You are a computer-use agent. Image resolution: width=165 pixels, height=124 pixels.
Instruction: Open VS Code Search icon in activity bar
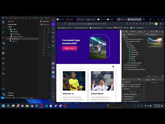(x=3, y=27)
